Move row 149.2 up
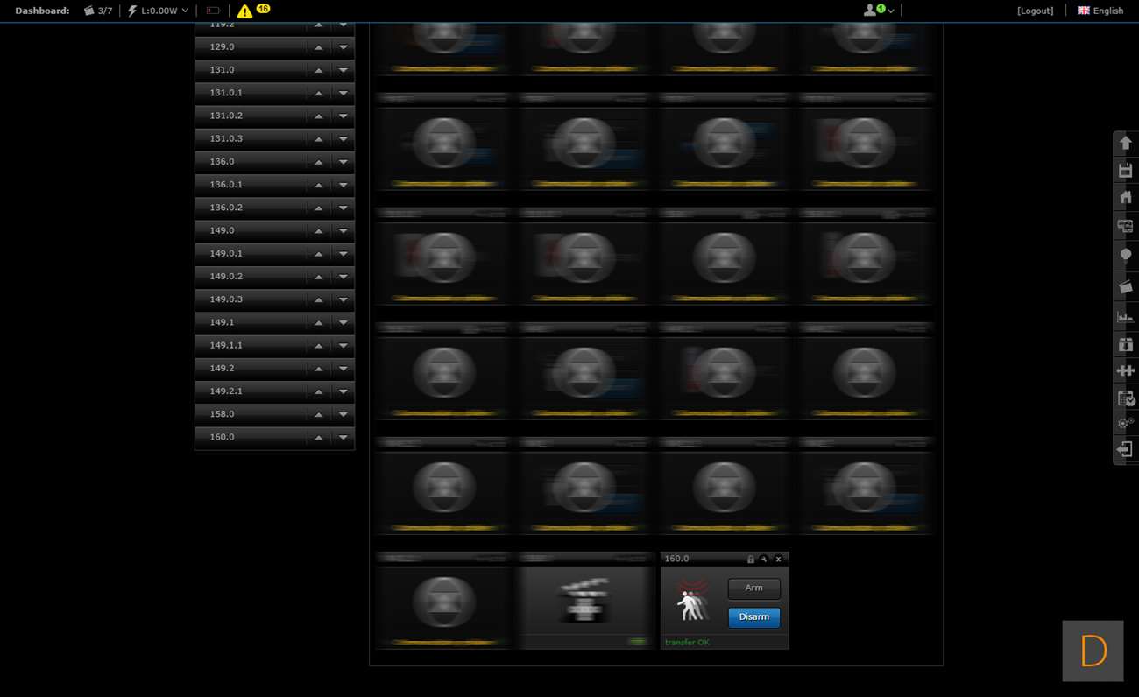Viewport: 1139px width, 697px height. click(x=319, y=369)
